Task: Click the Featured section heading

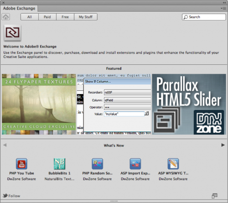Action: (x=114, y=68)
